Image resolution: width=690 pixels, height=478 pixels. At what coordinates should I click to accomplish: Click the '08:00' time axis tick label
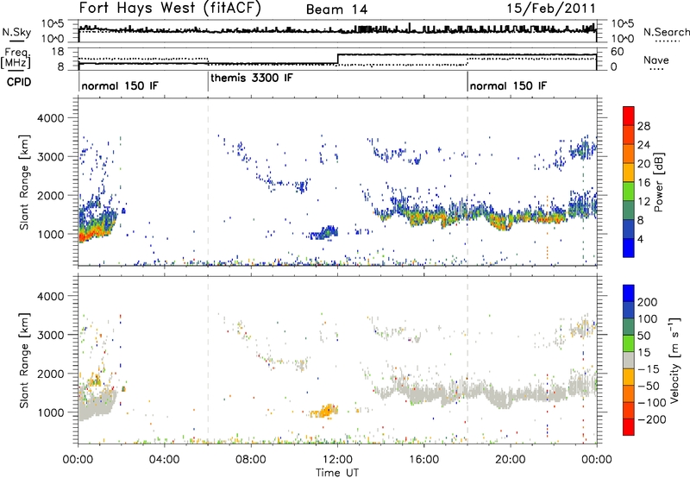[251, 460]
